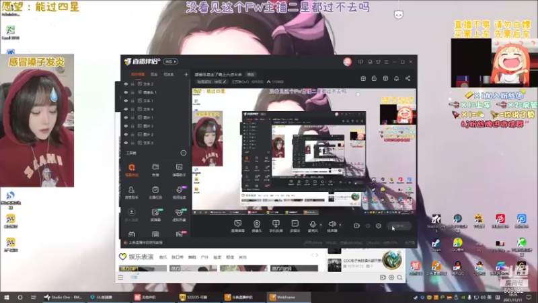Open the notification bell in 直播伴侣
This screenshot has width=538, height=303.
coord(396,78)
